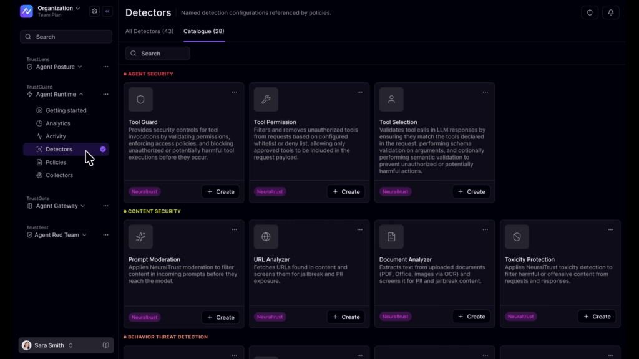The width and height of the screenshot is (639, 359).
Task: Click Neuraltrust tag on Toxicity Protection card
Action: point(521,316)
